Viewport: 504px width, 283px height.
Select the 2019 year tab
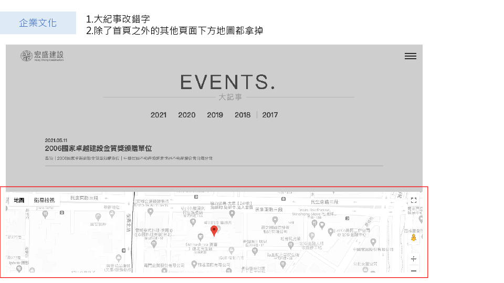215,115
